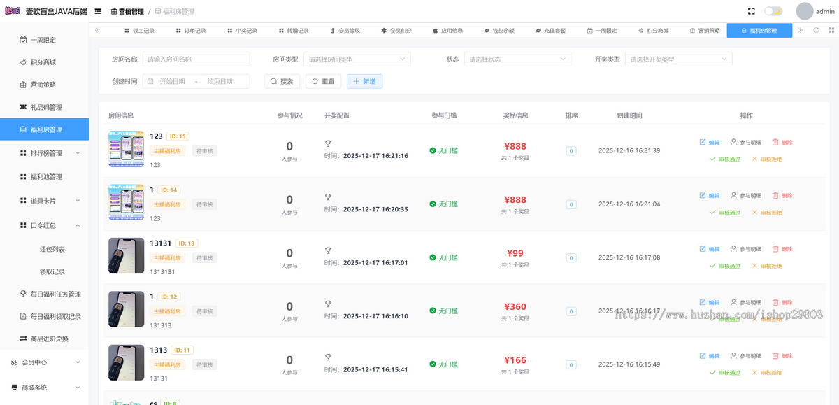
Task: Open the 房间类型 dropdown
Action: 357,59
